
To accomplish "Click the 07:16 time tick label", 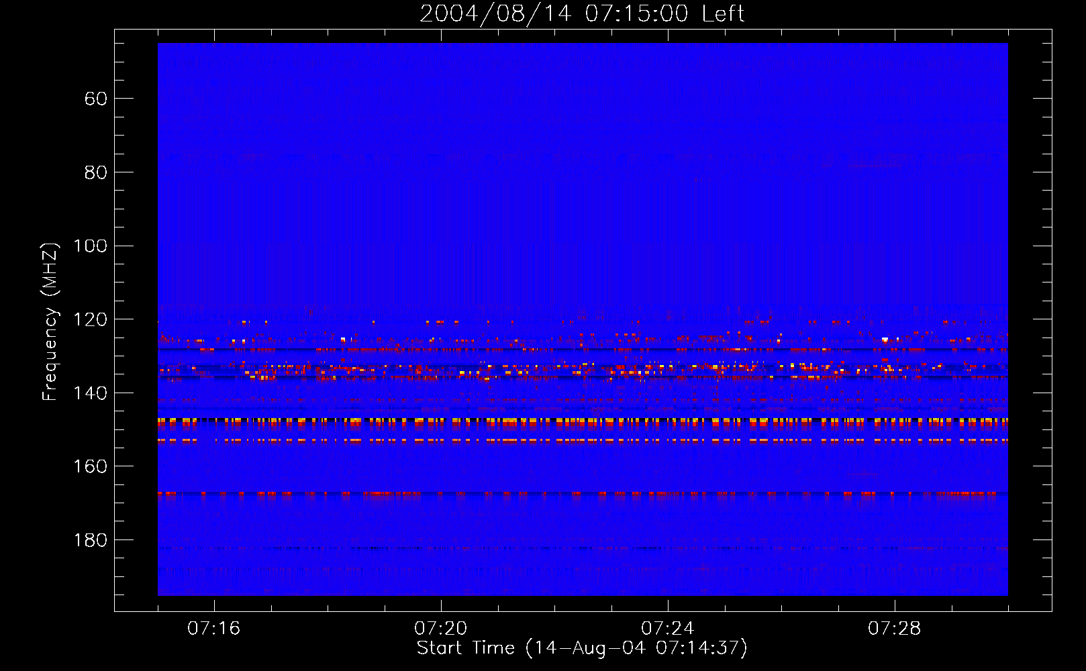I will tap(214, 629).
